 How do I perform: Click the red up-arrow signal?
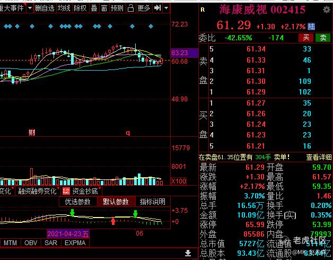(113, 221)
